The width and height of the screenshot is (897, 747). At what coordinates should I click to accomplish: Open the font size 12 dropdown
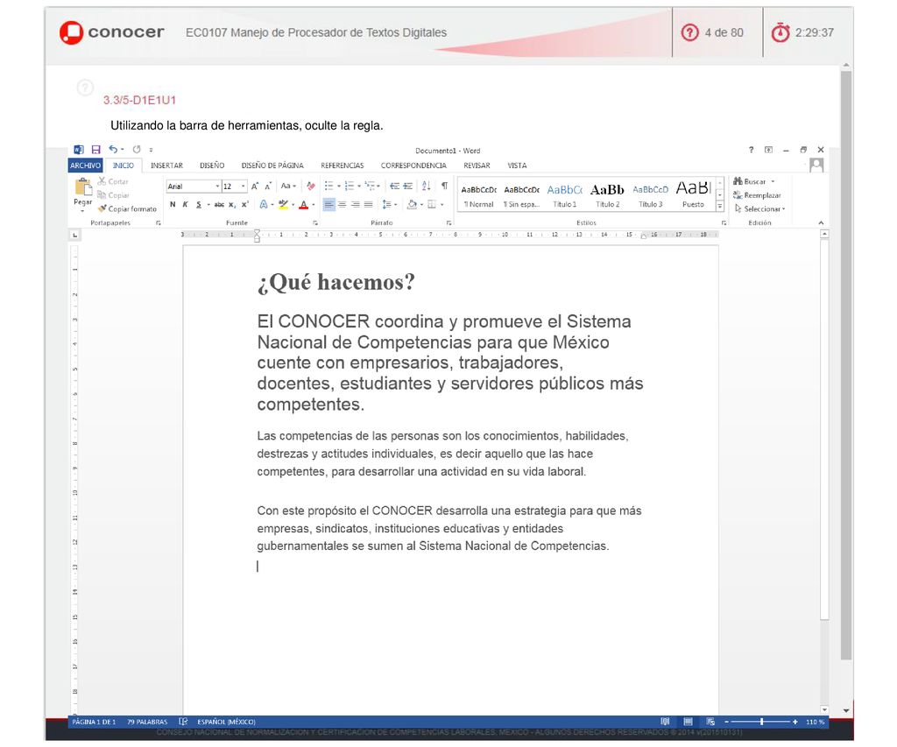coord(244,187)
